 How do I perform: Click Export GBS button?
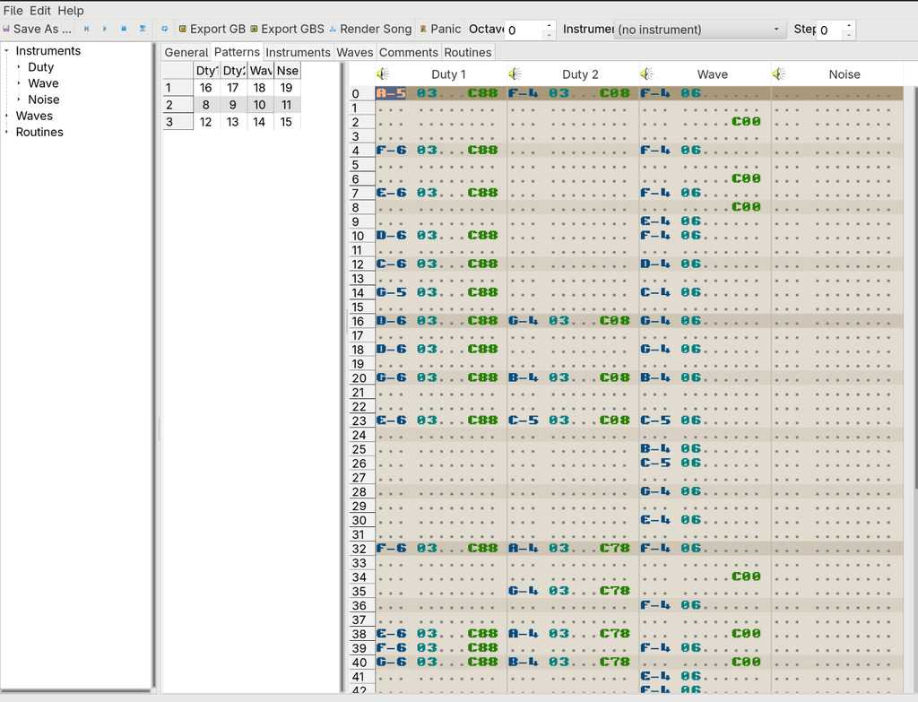pyautogui.click(x=287, y=29)
